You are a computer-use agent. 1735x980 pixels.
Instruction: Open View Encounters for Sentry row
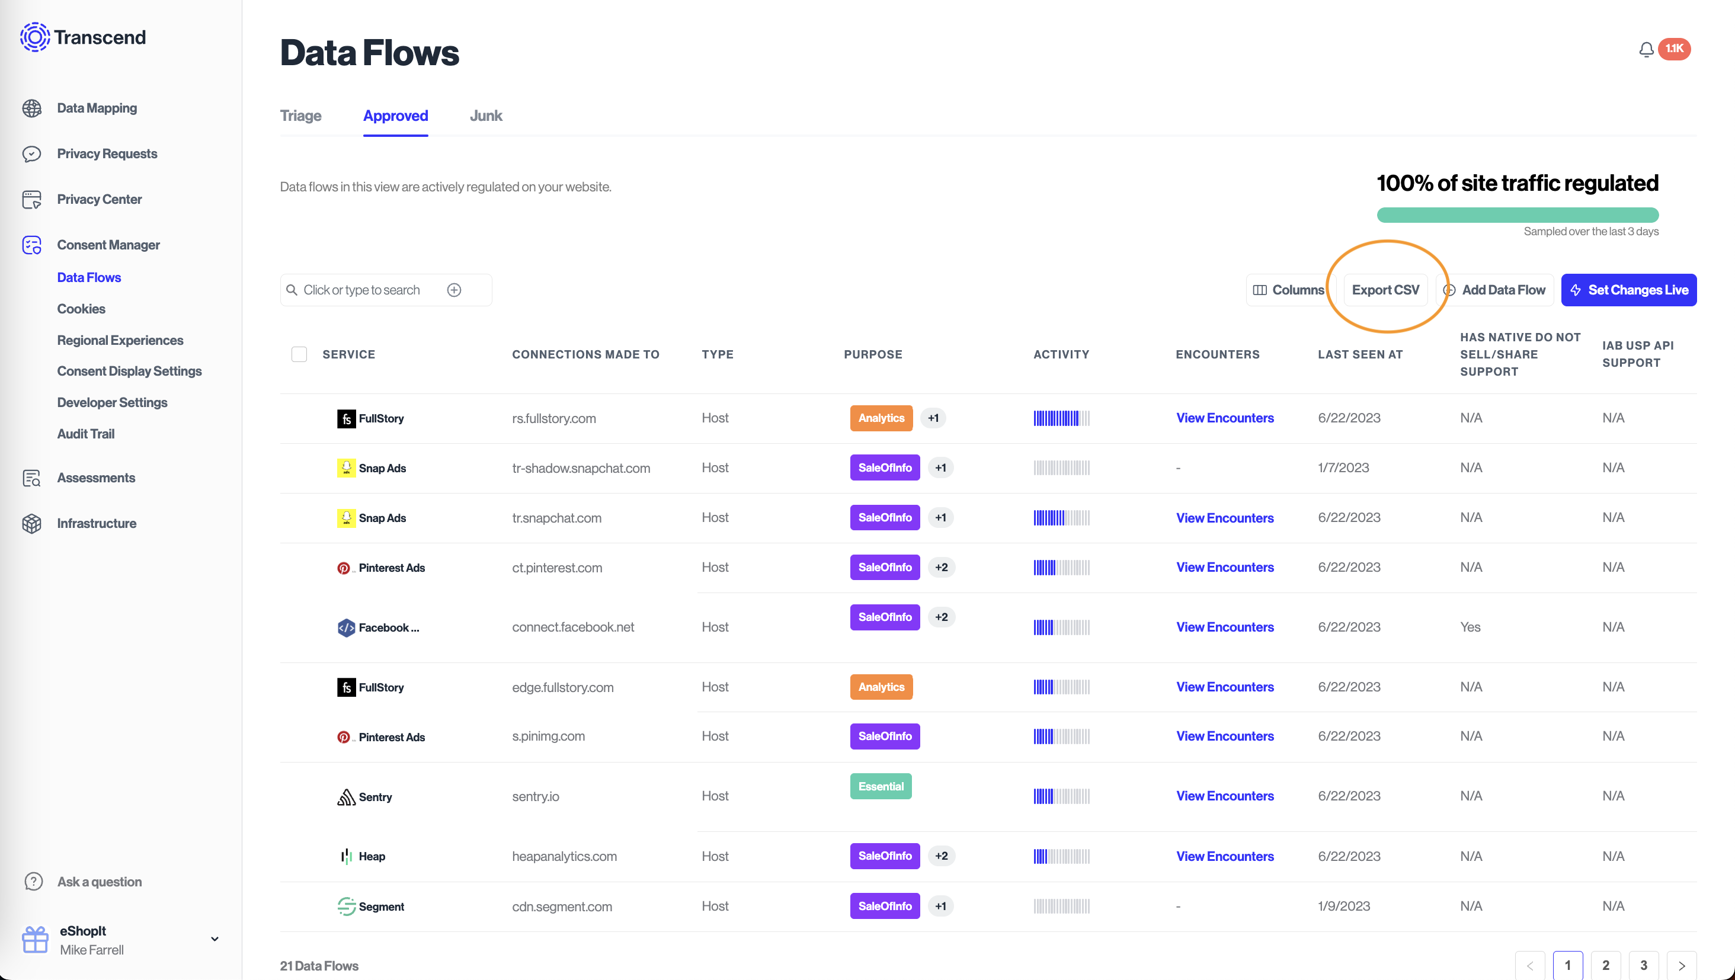1224,796
